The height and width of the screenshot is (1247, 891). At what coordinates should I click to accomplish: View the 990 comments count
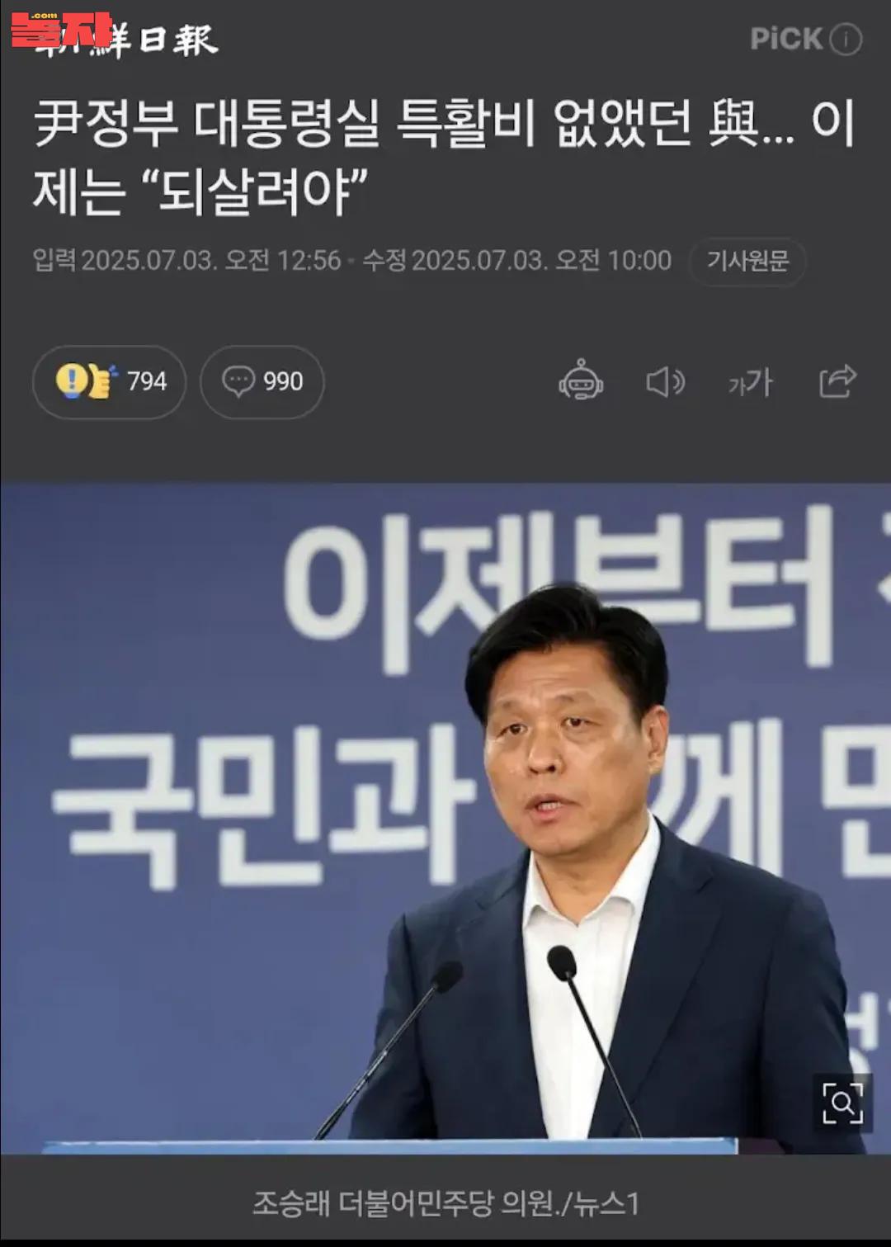tap(283, 381)
